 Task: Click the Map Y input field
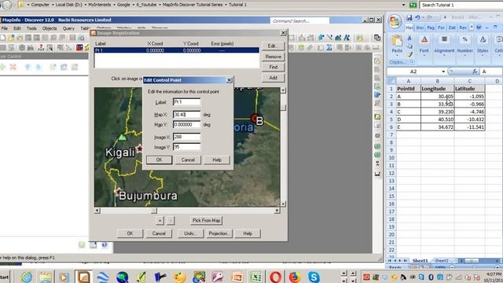[186, 124]
